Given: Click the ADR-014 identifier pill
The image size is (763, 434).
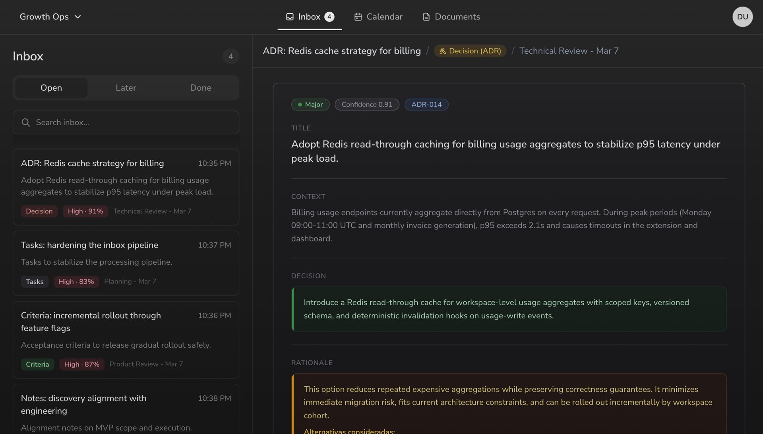Looking at the screenshot, I should point(426,105).
